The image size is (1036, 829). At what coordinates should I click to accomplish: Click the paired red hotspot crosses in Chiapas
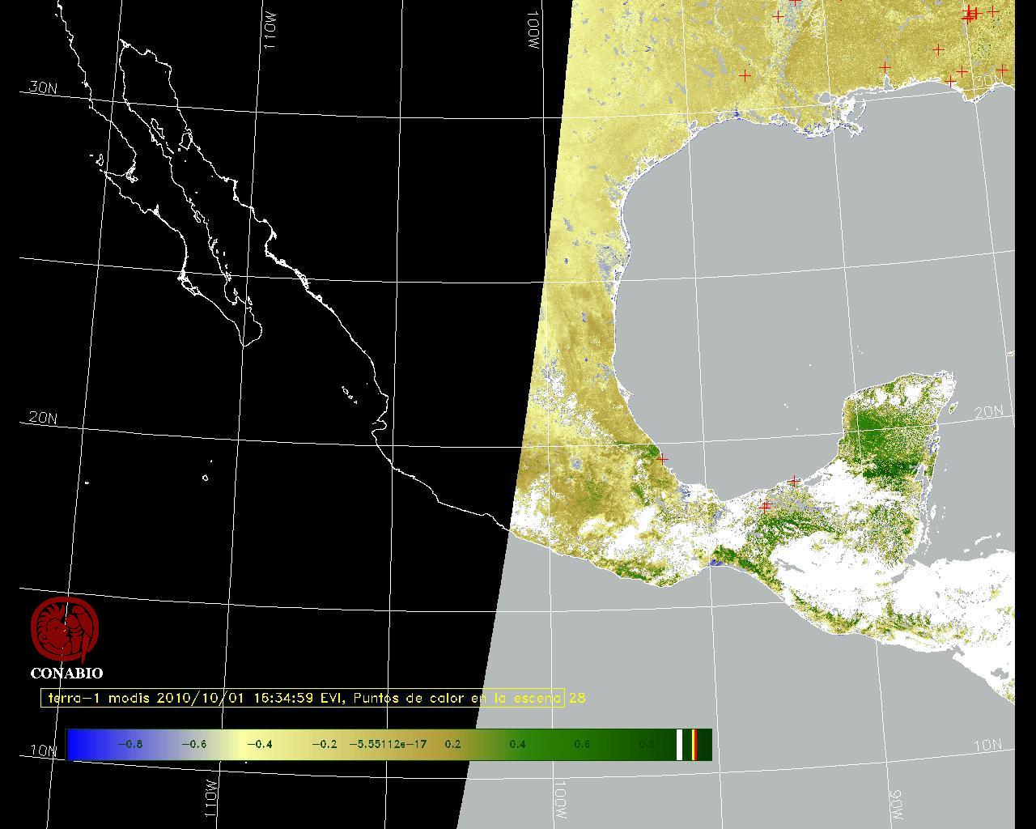(x=766, y=507)
